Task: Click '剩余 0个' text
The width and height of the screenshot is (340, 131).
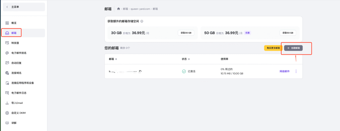Action: pyautogui.click(x=125, y=48)
